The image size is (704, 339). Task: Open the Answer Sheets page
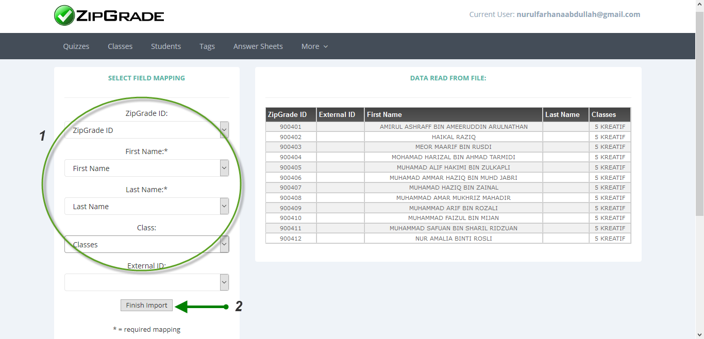(x=258, y=46)
